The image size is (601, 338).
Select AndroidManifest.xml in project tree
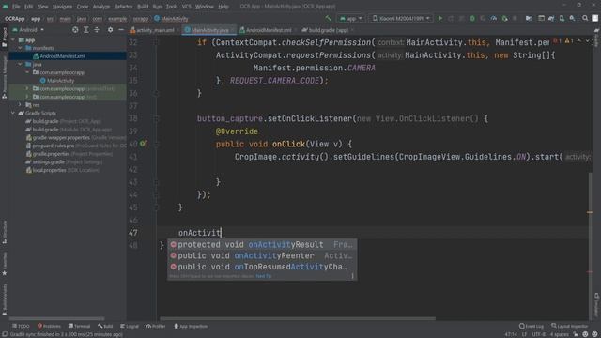[x=63, y=56]
